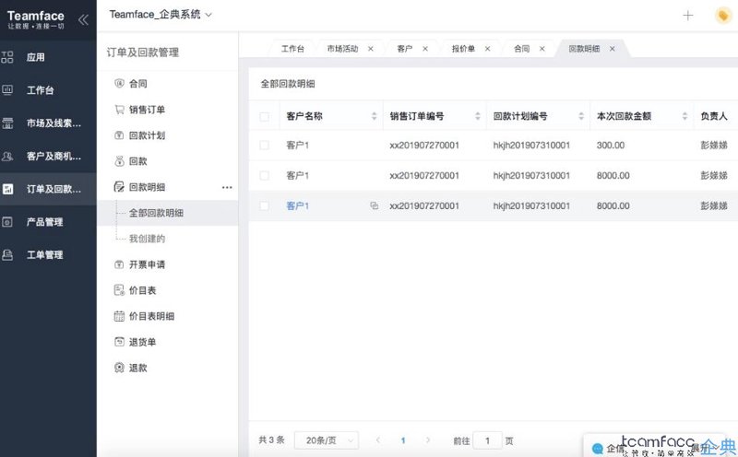Click the 合同 menu icon
This screenshot has width=738, height=457.
click(x=119, y=83)
